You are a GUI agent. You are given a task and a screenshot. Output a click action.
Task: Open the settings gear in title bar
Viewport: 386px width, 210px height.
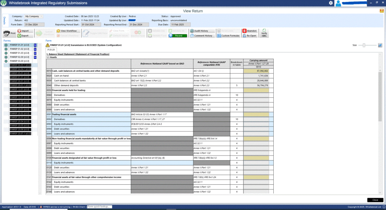coord(331,3)
